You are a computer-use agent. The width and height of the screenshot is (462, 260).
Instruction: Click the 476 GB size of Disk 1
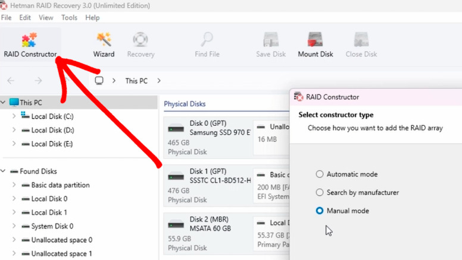(x=179, y=191)
